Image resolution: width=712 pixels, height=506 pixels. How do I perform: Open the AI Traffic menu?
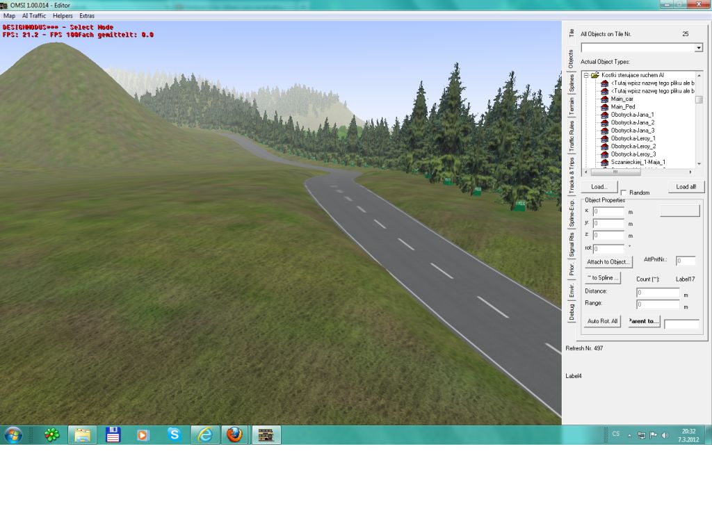pos(33,15)
